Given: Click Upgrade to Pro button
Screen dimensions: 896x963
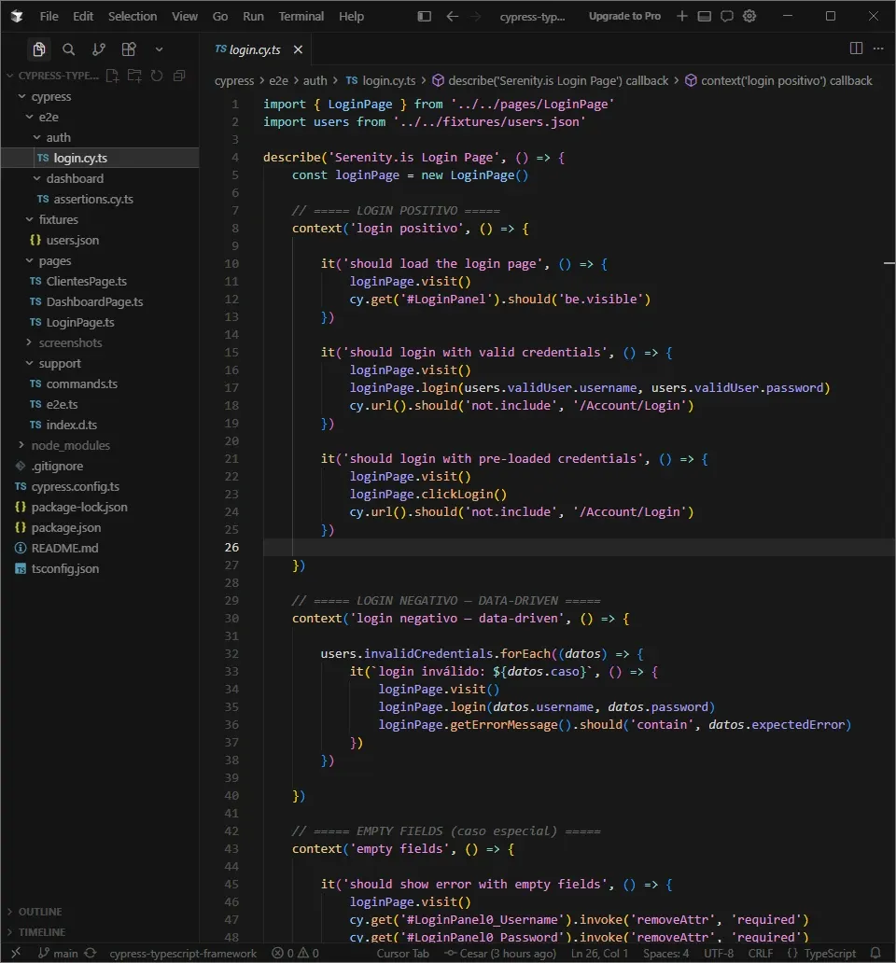Looking at the screenshot, I should (x=624, y=16).
